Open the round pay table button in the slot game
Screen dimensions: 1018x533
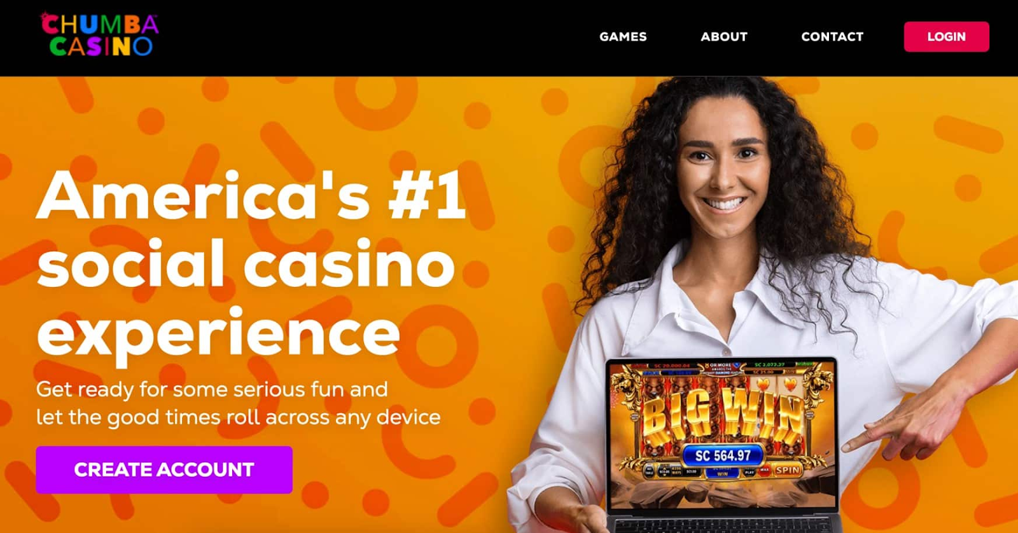coord(649,471)
